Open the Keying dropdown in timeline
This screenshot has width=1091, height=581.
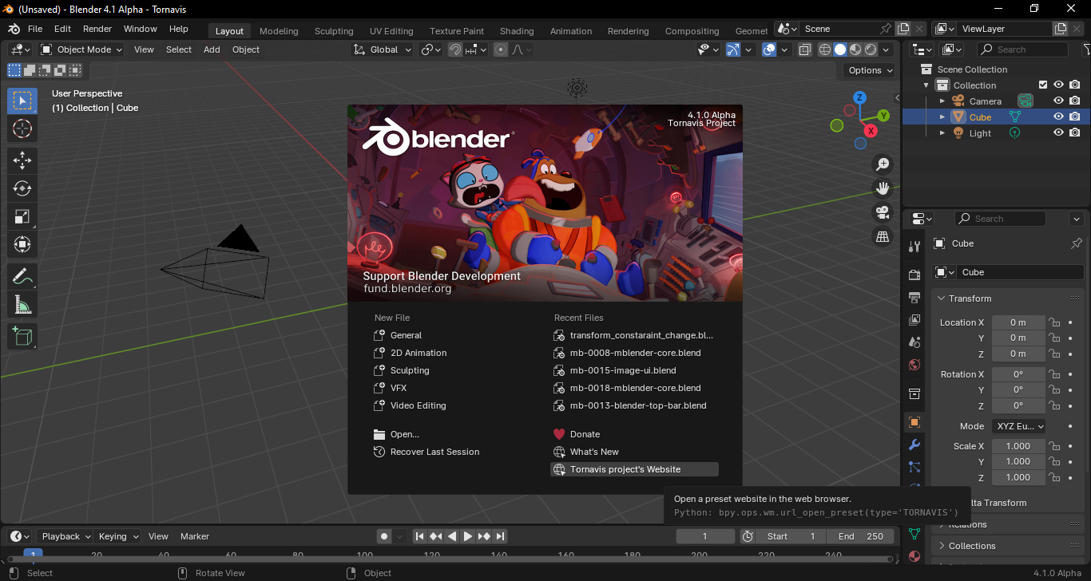tap(117, 536)
